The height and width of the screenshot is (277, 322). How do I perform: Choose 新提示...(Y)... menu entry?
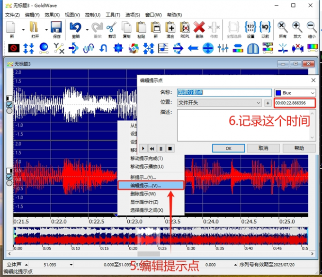pos(151,177)
